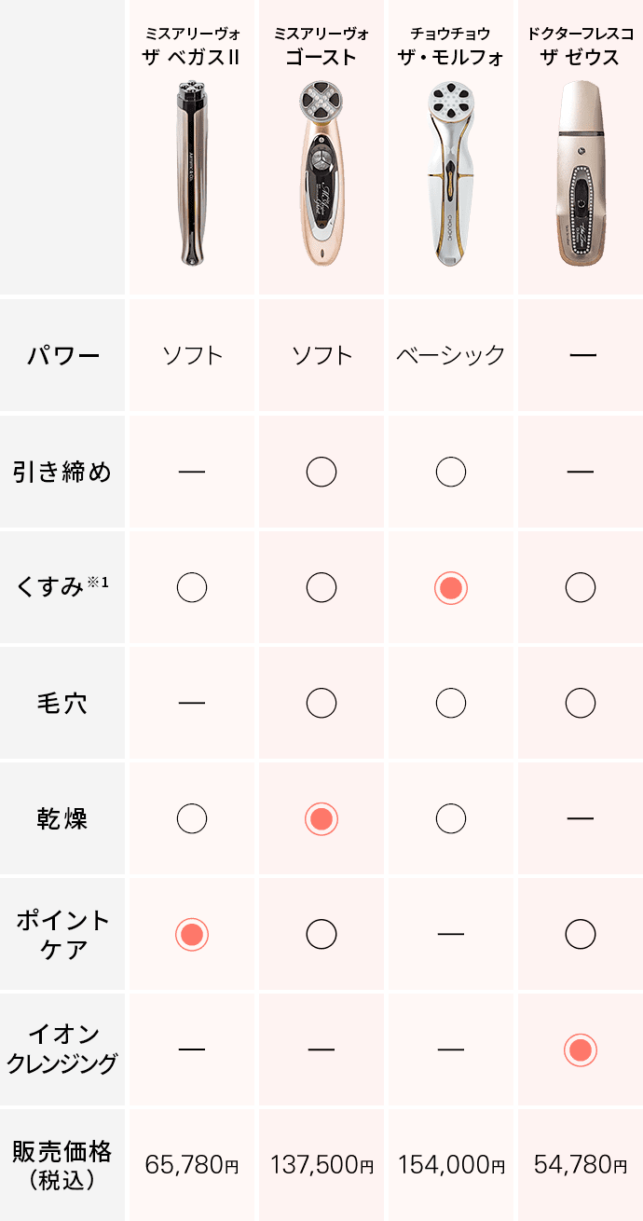Click the イオンクレンジング row label
This screenshot has width=643, height=1221.
[63, 1050]
